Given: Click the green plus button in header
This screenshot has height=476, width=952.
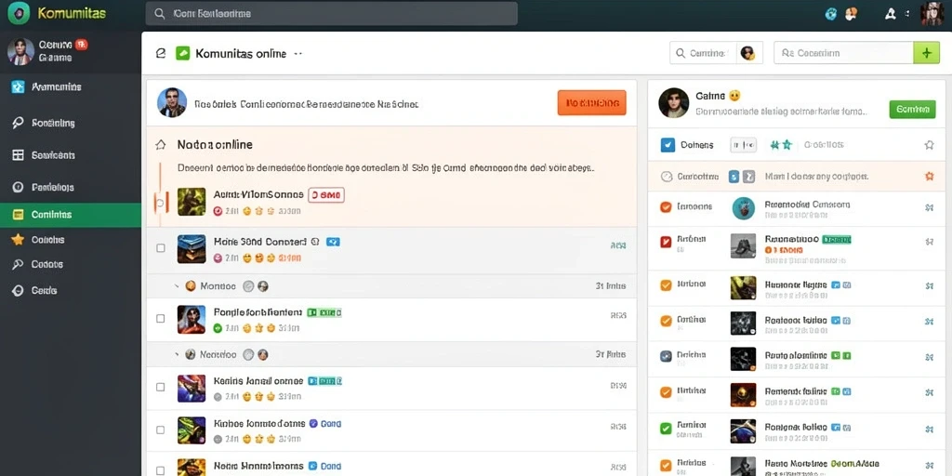Looking at the screenshot, I should (x=927, y=53).
